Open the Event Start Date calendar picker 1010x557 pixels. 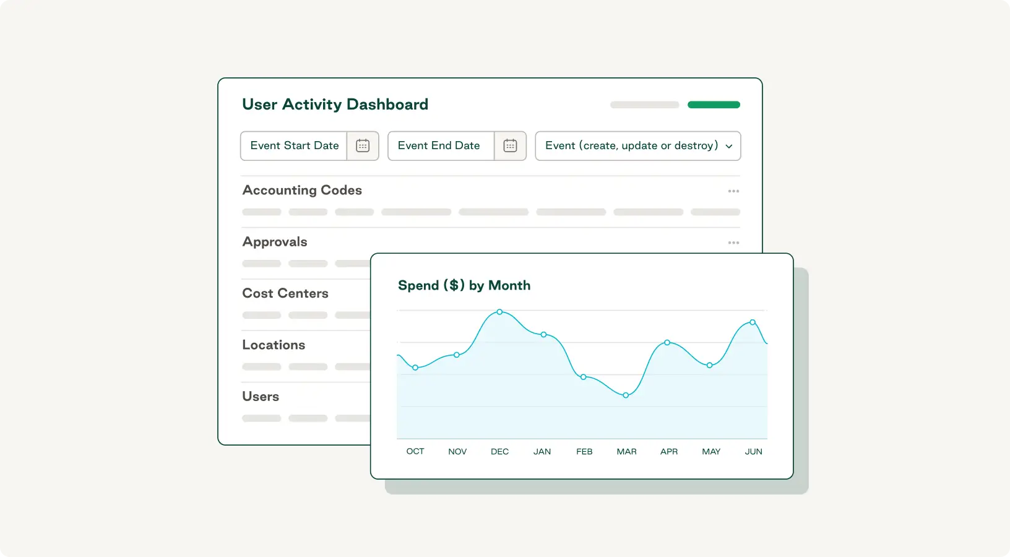pyautogui.click(x=363, y=145)
